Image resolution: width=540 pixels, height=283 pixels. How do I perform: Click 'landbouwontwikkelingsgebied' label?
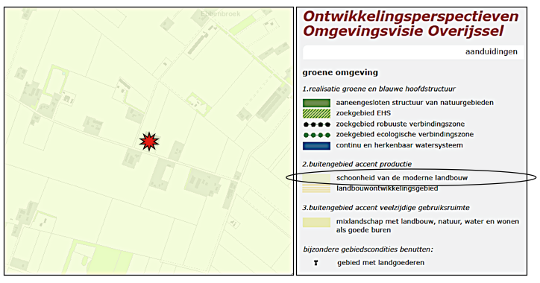[387, 188]
